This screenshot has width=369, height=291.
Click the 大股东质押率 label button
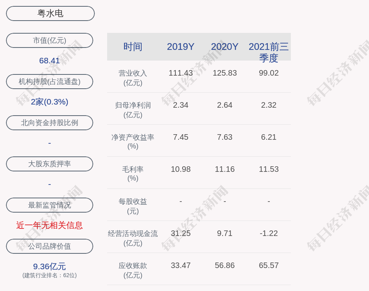50,164
